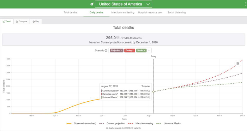The height and width of the screenshot is (131, 247).
Task: Open the Infections and testing tab
Action: [x=123, y=12]
